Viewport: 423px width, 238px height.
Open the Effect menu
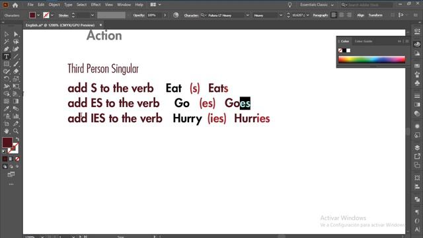coord(95,5)
